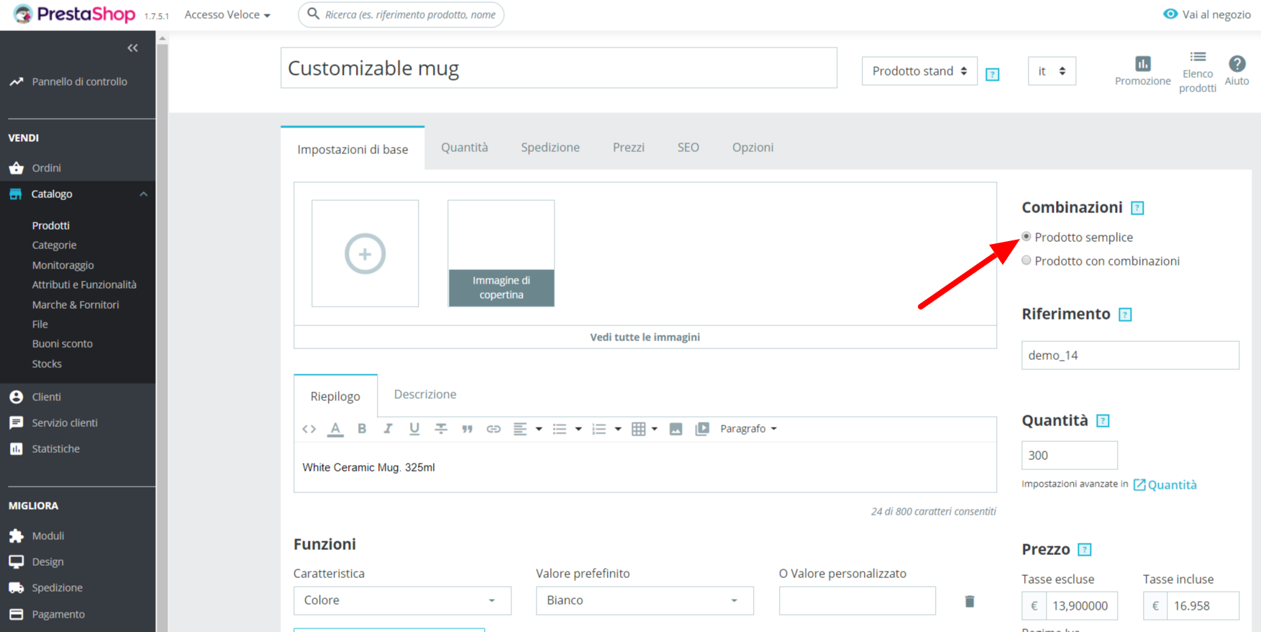
Task: Select the Riepilogo editor tab
Action: pyautogui.click(x=335, y=396)
